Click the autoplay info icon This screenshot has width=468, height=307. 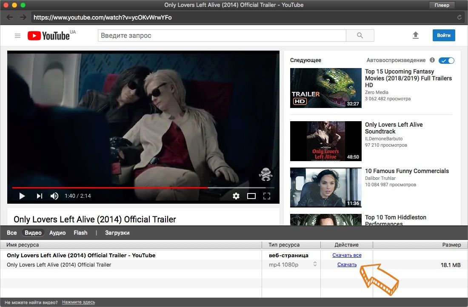pos(432,60)
